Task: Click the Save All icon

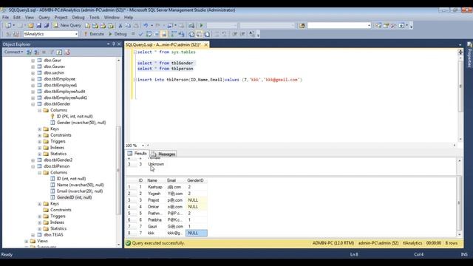Action: pyautogui.click(x=47, y=26)
